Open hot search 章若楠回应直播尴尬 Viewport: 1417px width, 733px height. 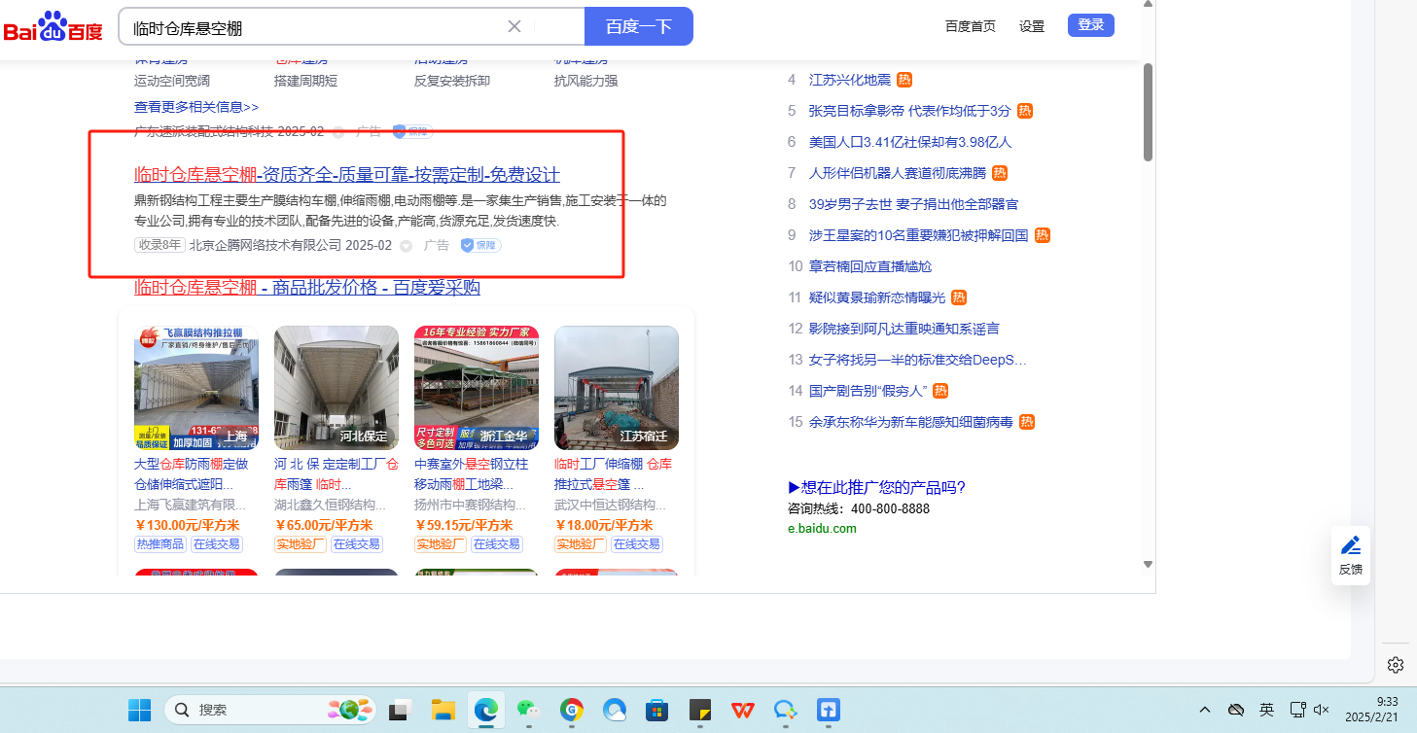(x=870, y=266)
